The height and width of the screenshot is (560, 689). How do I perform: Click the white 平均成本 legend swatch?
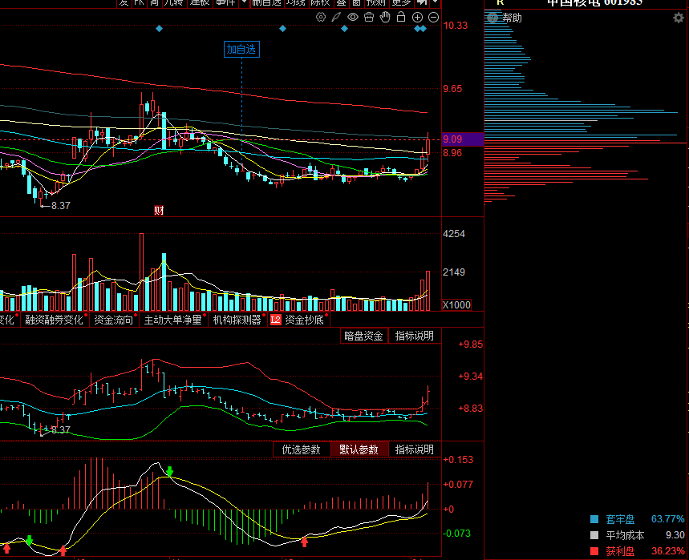(x=594, y=535)
